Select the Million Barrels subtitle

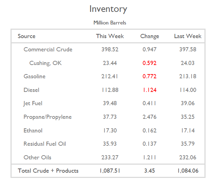pyautogui.click(x=110, y=23)
